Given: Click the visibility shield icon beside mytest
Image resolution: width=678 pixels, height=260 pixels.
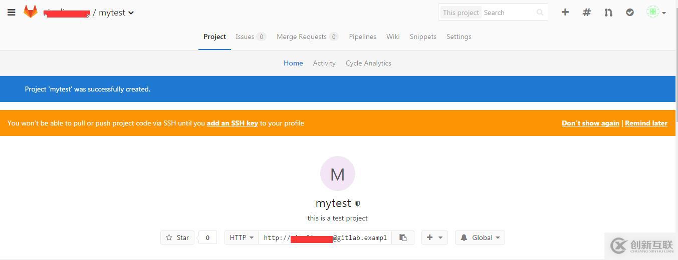Looking at the screenshot, I should coord(357,204).
